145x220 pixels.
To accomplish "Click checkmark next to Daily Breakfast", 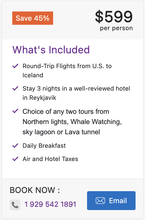I will tap(15, 146).
